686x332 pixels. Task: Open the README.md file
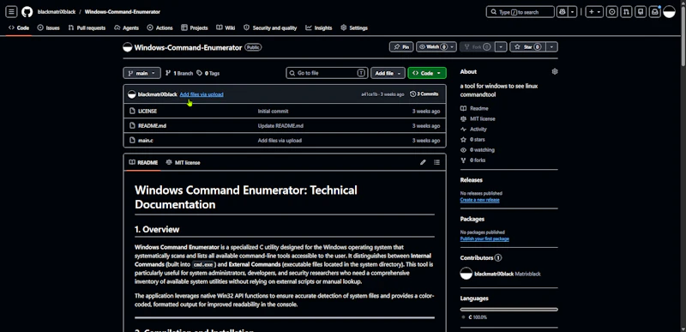coord(152,126)
